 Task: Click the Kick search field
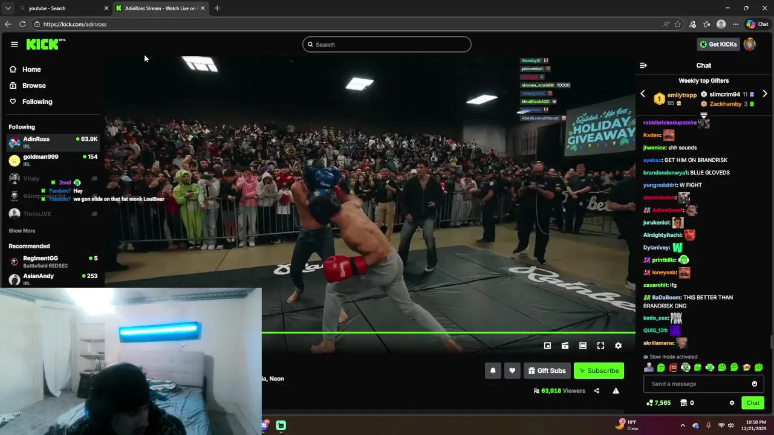pos(387,45)
